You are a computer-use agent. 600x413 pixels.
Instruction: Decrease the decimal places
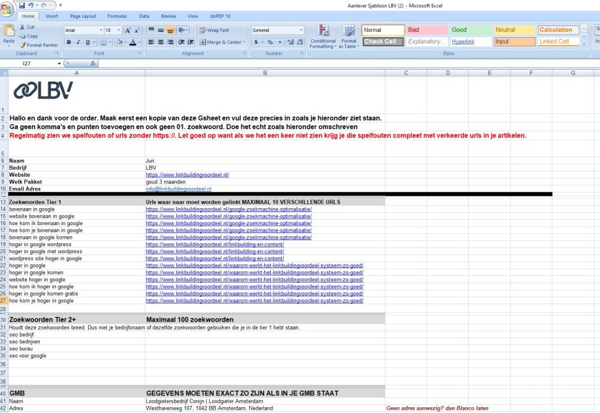pyautogui.click(x=300, y=42)
